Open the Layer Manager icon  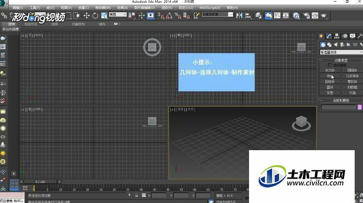click(x=258, y=16)
